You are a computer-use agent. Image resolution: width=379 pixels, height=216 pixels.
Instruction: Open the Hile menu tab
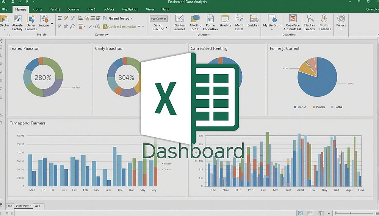pyautogui.click(x=4, y=9)
